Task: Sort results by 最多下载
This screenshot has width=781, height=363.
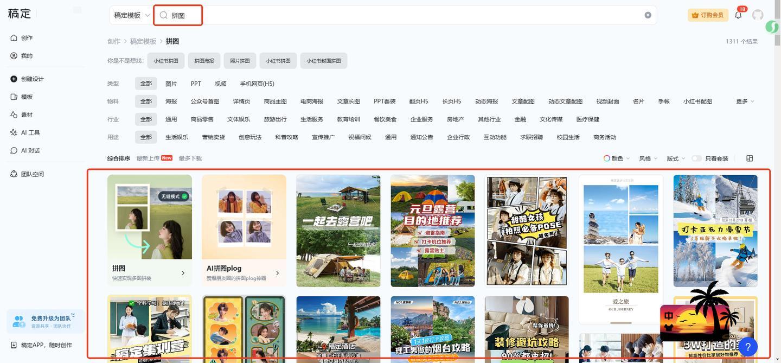Action: coord(190,158)
